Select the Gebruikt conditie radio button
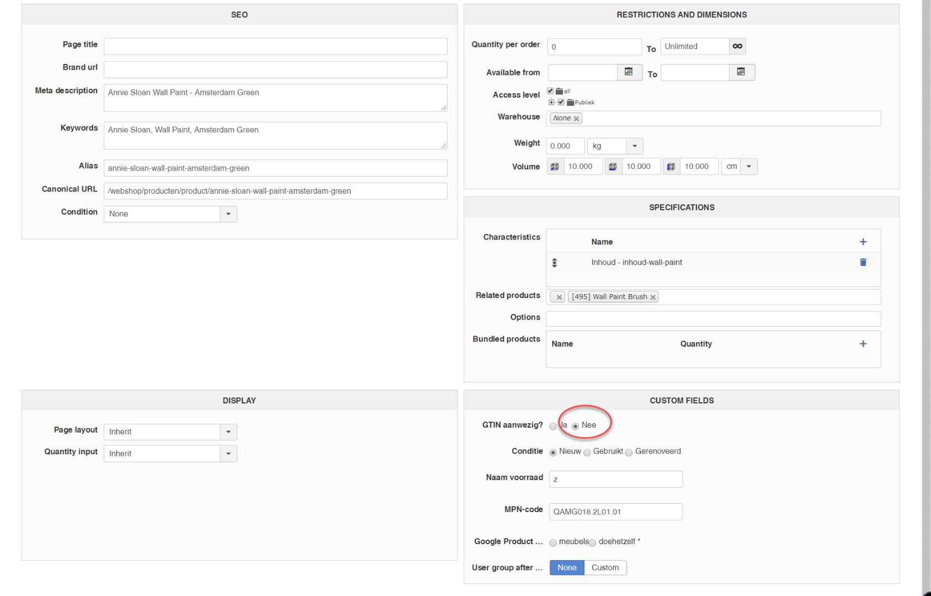 coord(587,453)
